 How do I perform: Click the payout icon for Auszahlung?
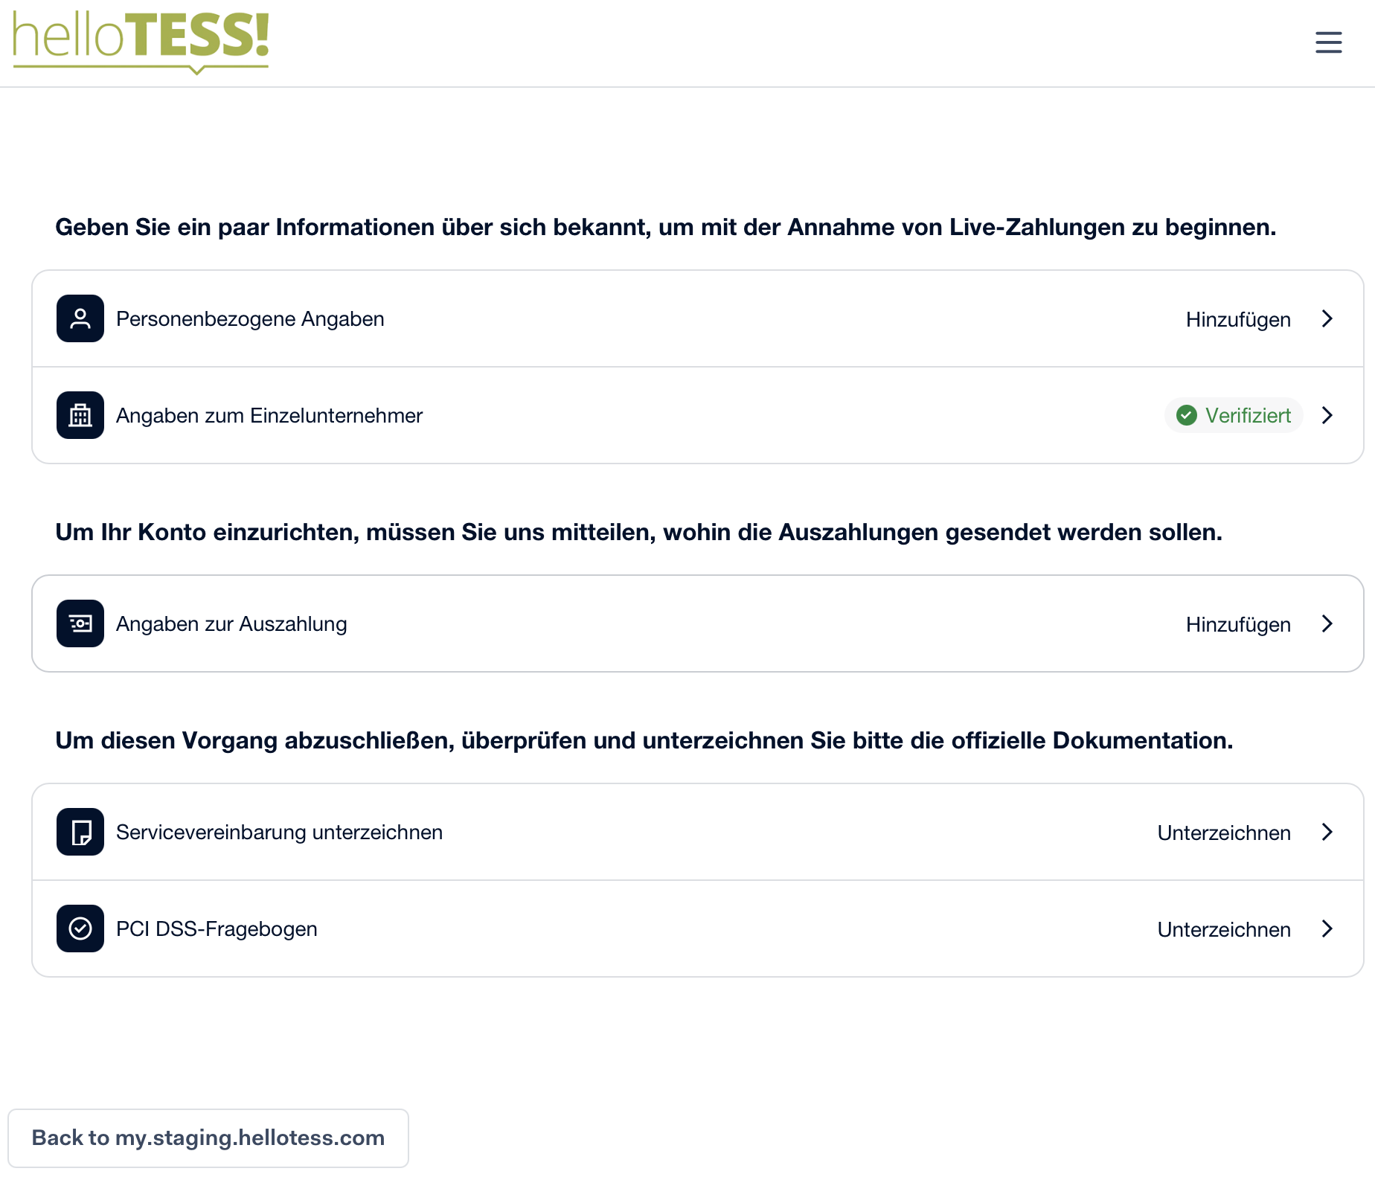[x=80, y=623]
